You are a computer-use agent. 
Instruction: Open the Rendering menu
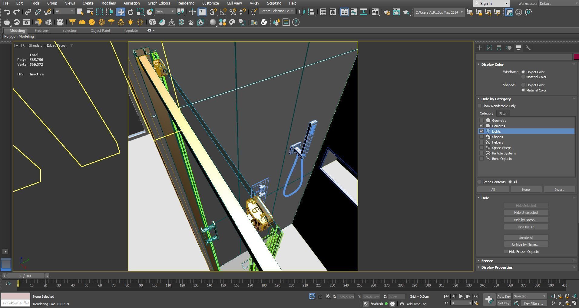tap(186, 3)
